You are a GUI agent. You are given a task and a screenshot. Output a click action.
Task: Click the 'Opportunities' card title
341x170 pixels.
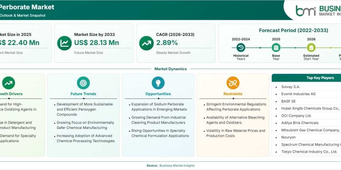158,94
